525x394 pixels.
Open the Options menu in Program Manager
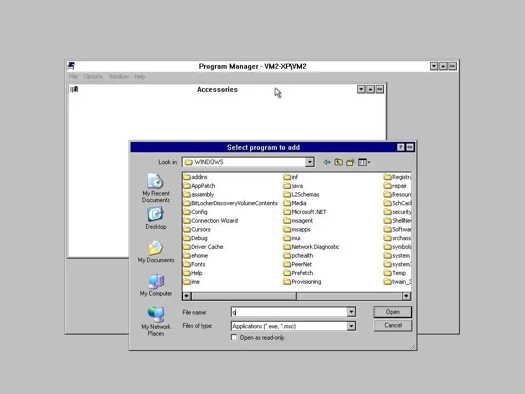coord(93,76)
